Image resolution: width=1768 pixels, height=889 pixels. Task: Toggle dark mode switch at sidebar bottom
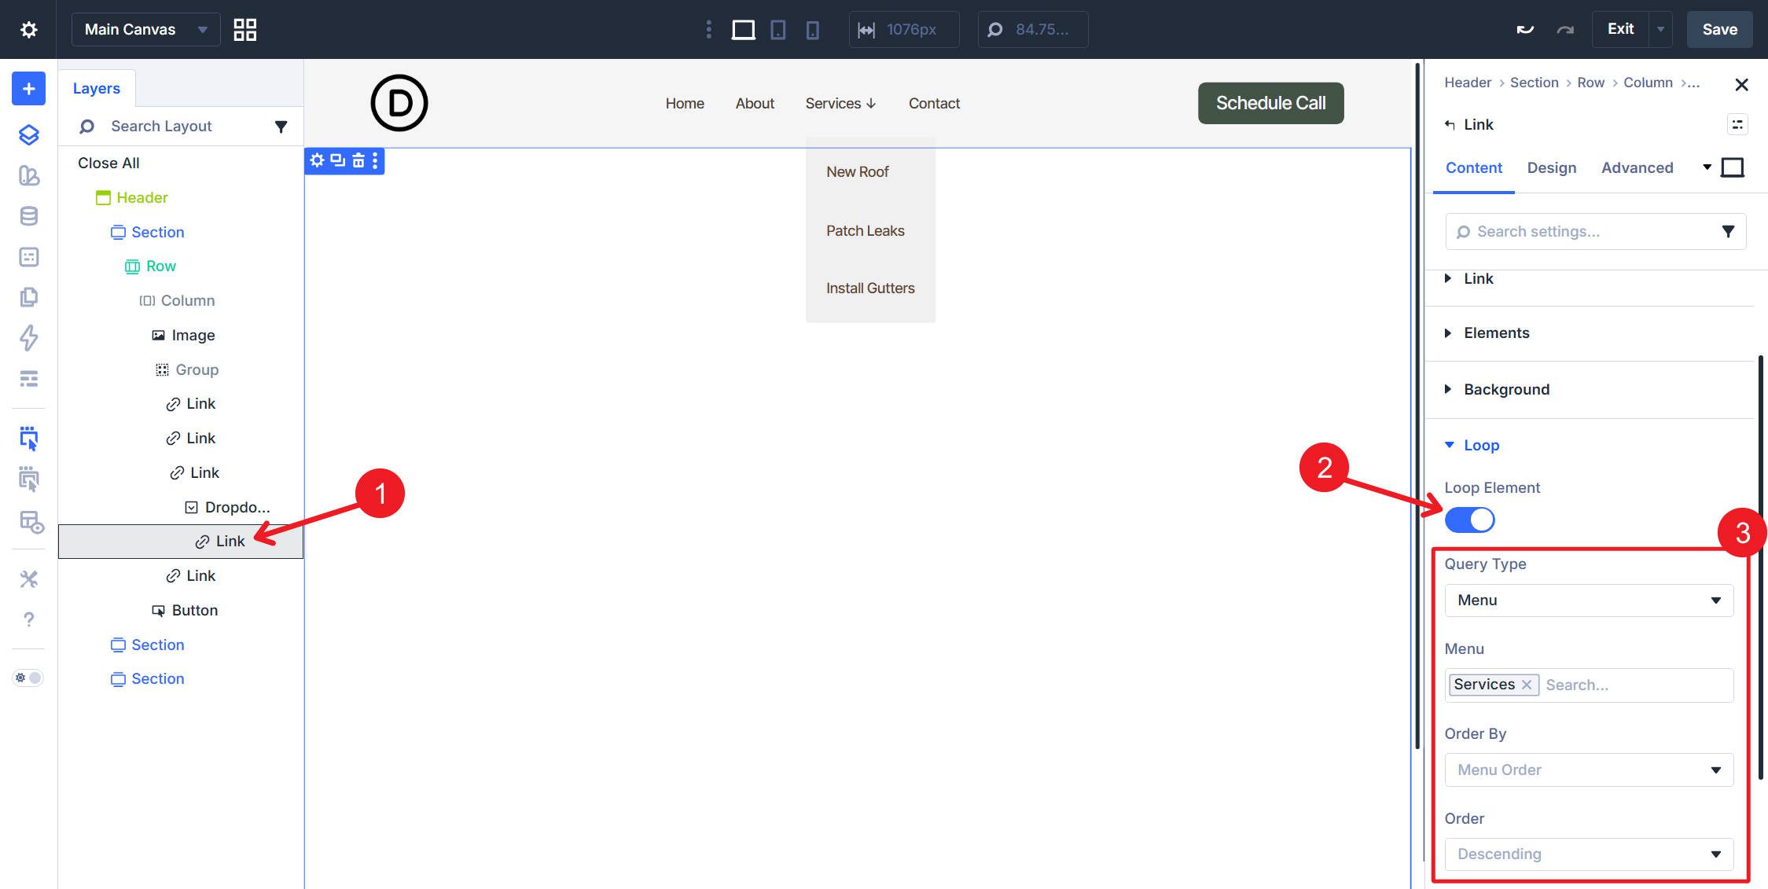pos(28,677)
